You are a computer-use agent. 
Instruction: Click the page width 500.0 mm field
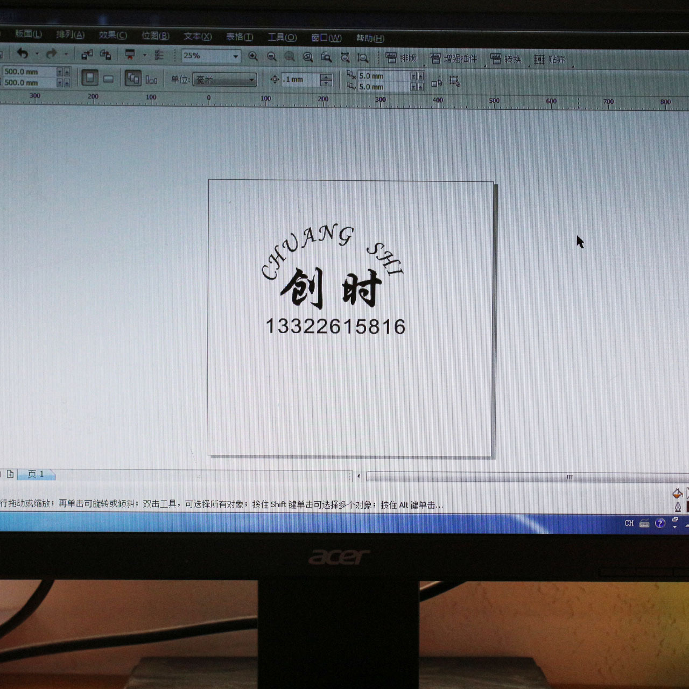(x=29, y=72)
